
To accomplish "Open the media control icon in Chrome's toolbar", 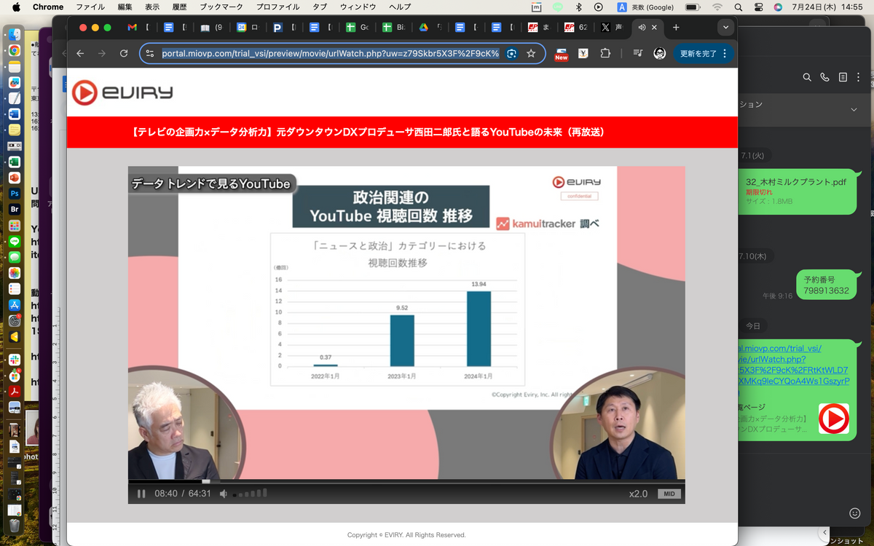I will [x=637, y=53].
